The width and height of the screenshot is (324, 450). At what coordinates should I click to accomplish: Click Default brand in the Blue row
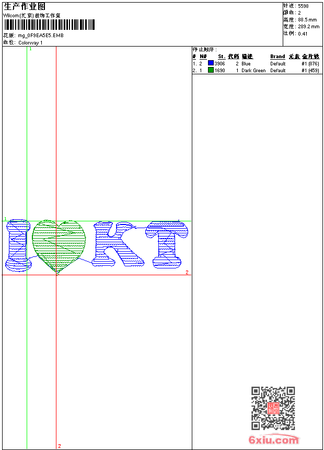pos(278,64)
